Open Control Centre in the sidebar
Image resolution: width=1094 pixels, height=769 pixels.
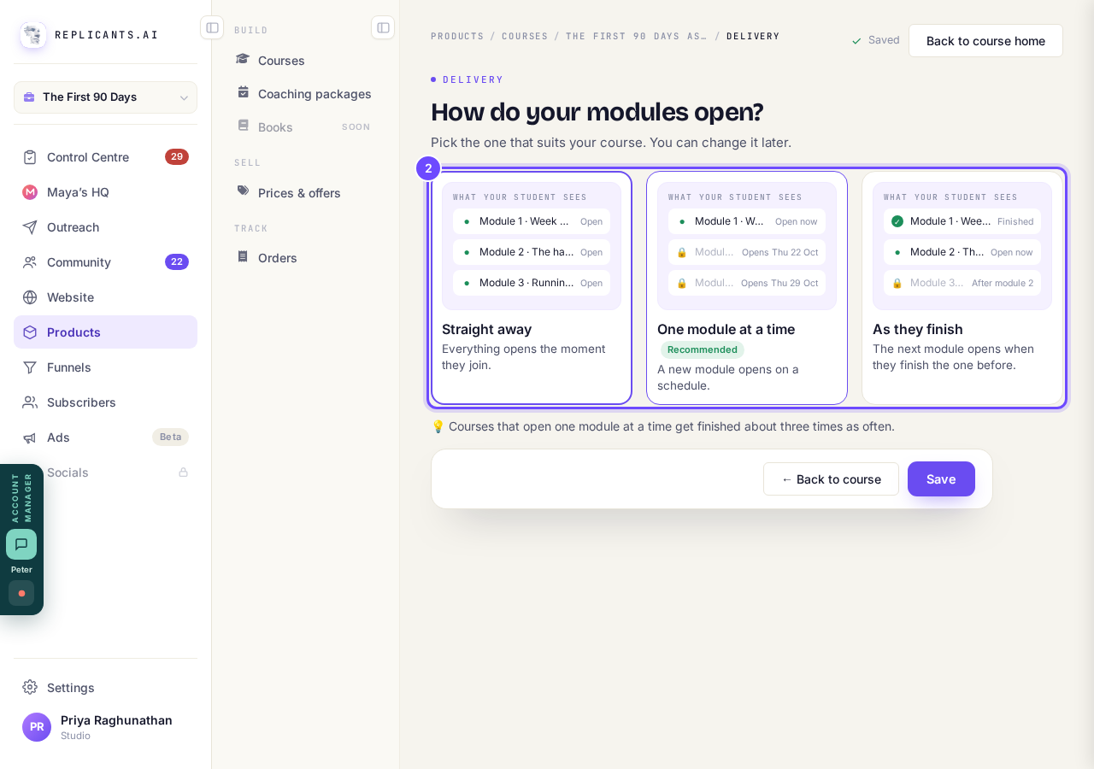(x=105, y=157)
